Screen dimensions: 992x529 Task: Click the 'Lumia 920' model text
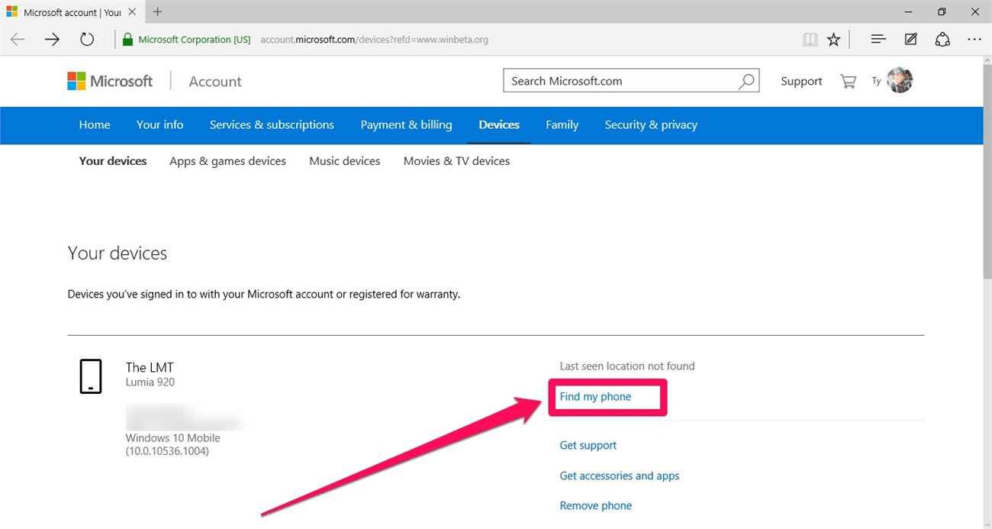(x=150, y=382)
